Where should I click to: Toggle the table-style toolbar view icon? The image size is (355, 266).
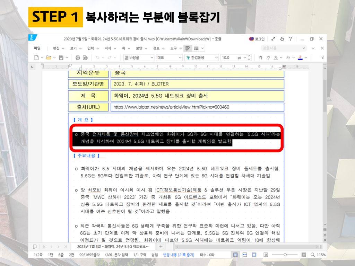(x=196, y=48)
